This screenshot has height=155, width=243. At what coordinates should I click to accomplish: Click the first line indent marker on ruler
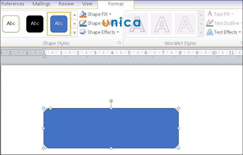pos(44,50)
